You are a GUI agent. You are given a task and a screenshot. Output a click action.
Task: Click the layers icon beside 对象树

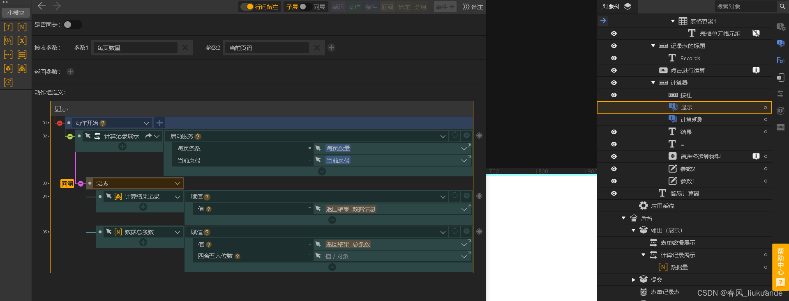coord(628,7)
